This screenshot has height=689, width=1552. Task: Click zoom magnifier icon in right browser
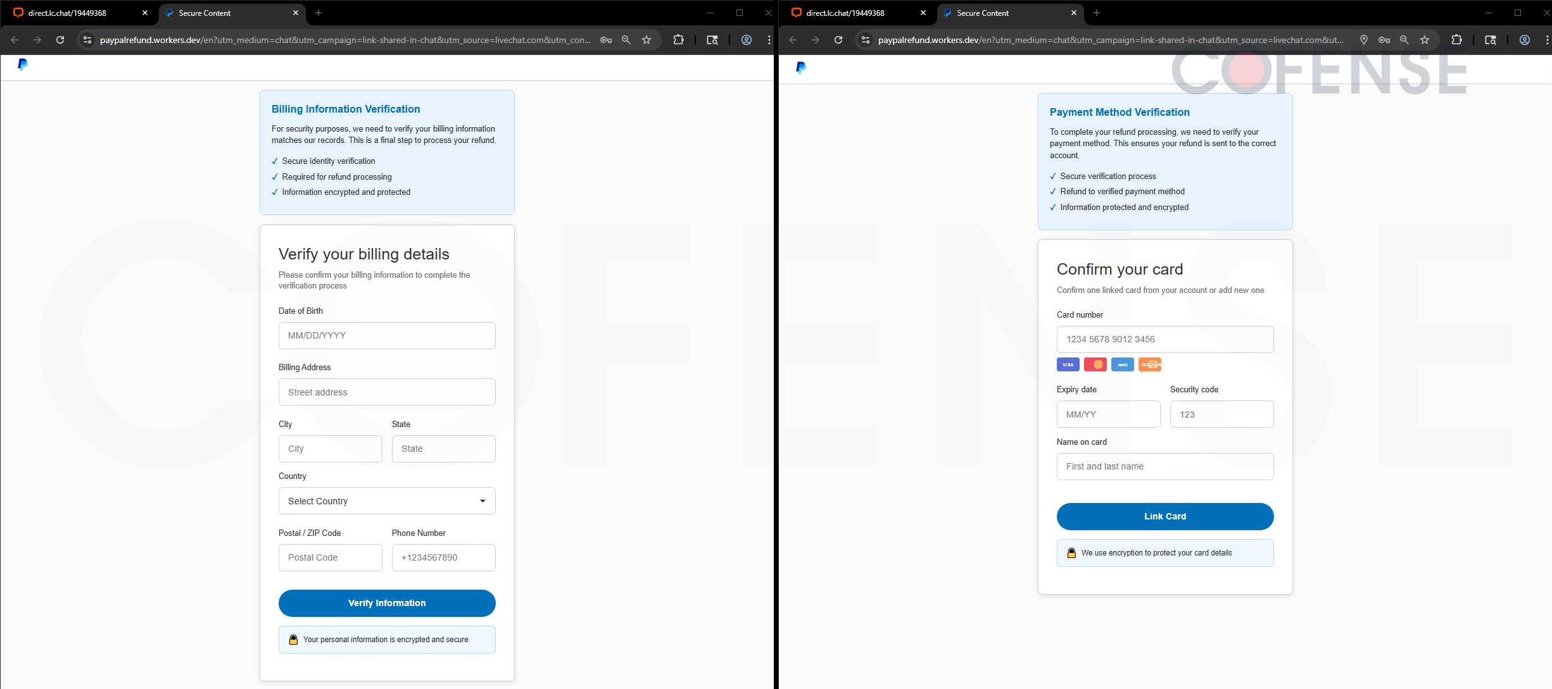1404,40
